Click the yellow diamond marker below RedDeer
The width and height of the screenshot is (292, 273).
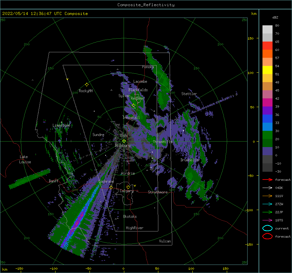coord(133,105)
